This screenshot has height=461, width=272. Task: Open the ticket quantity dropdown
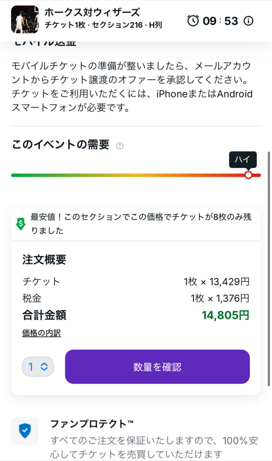click(x=38, y=367)
